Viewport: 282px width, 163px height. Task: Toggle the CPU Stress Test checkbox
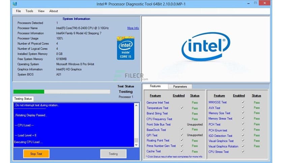point(243,152)
